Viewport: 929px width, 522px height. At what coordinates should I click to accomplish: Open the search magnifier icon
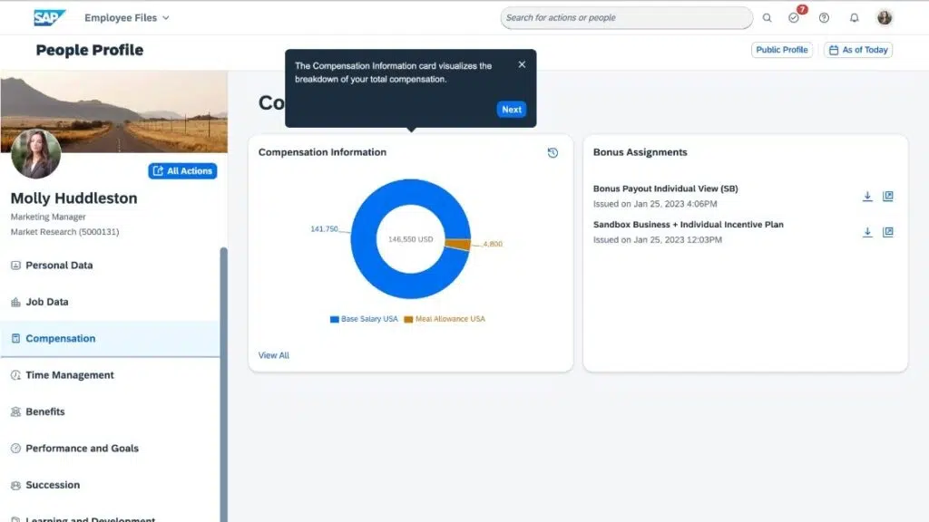768,17
